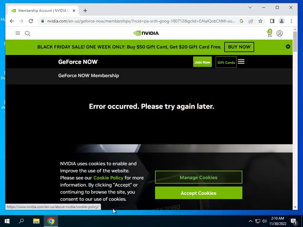Accept cookies on the NVIDIA site
Screen dimensions: 303x227
coord(199,193)
